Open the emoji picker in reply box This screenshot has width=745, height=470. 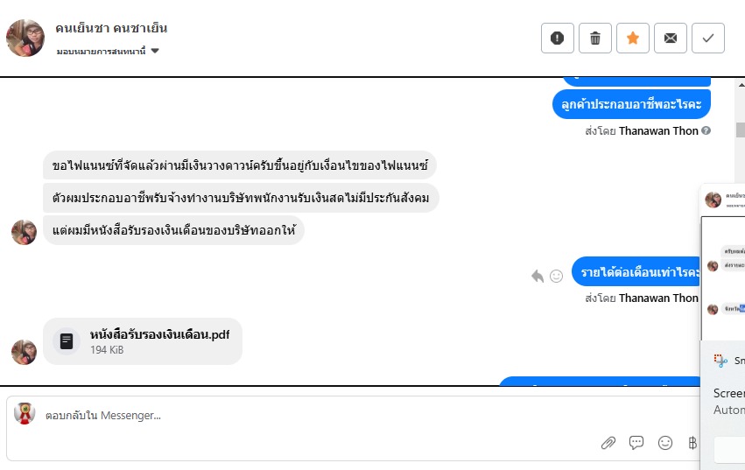coord(665,443)
